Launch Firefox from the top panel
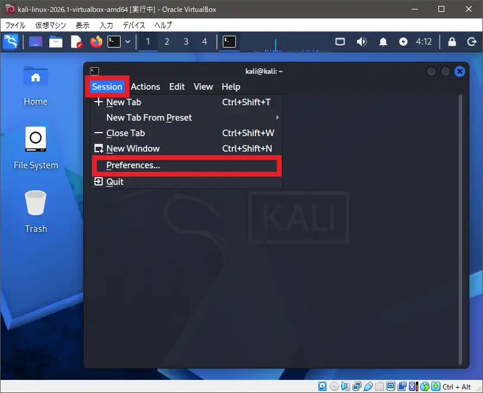 pyautogui.click(x=96, y=42)
